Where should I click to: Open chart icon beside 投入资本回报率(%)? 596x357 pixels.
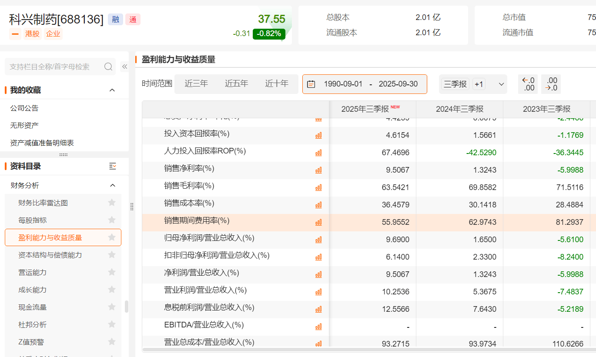click(318, 135)
